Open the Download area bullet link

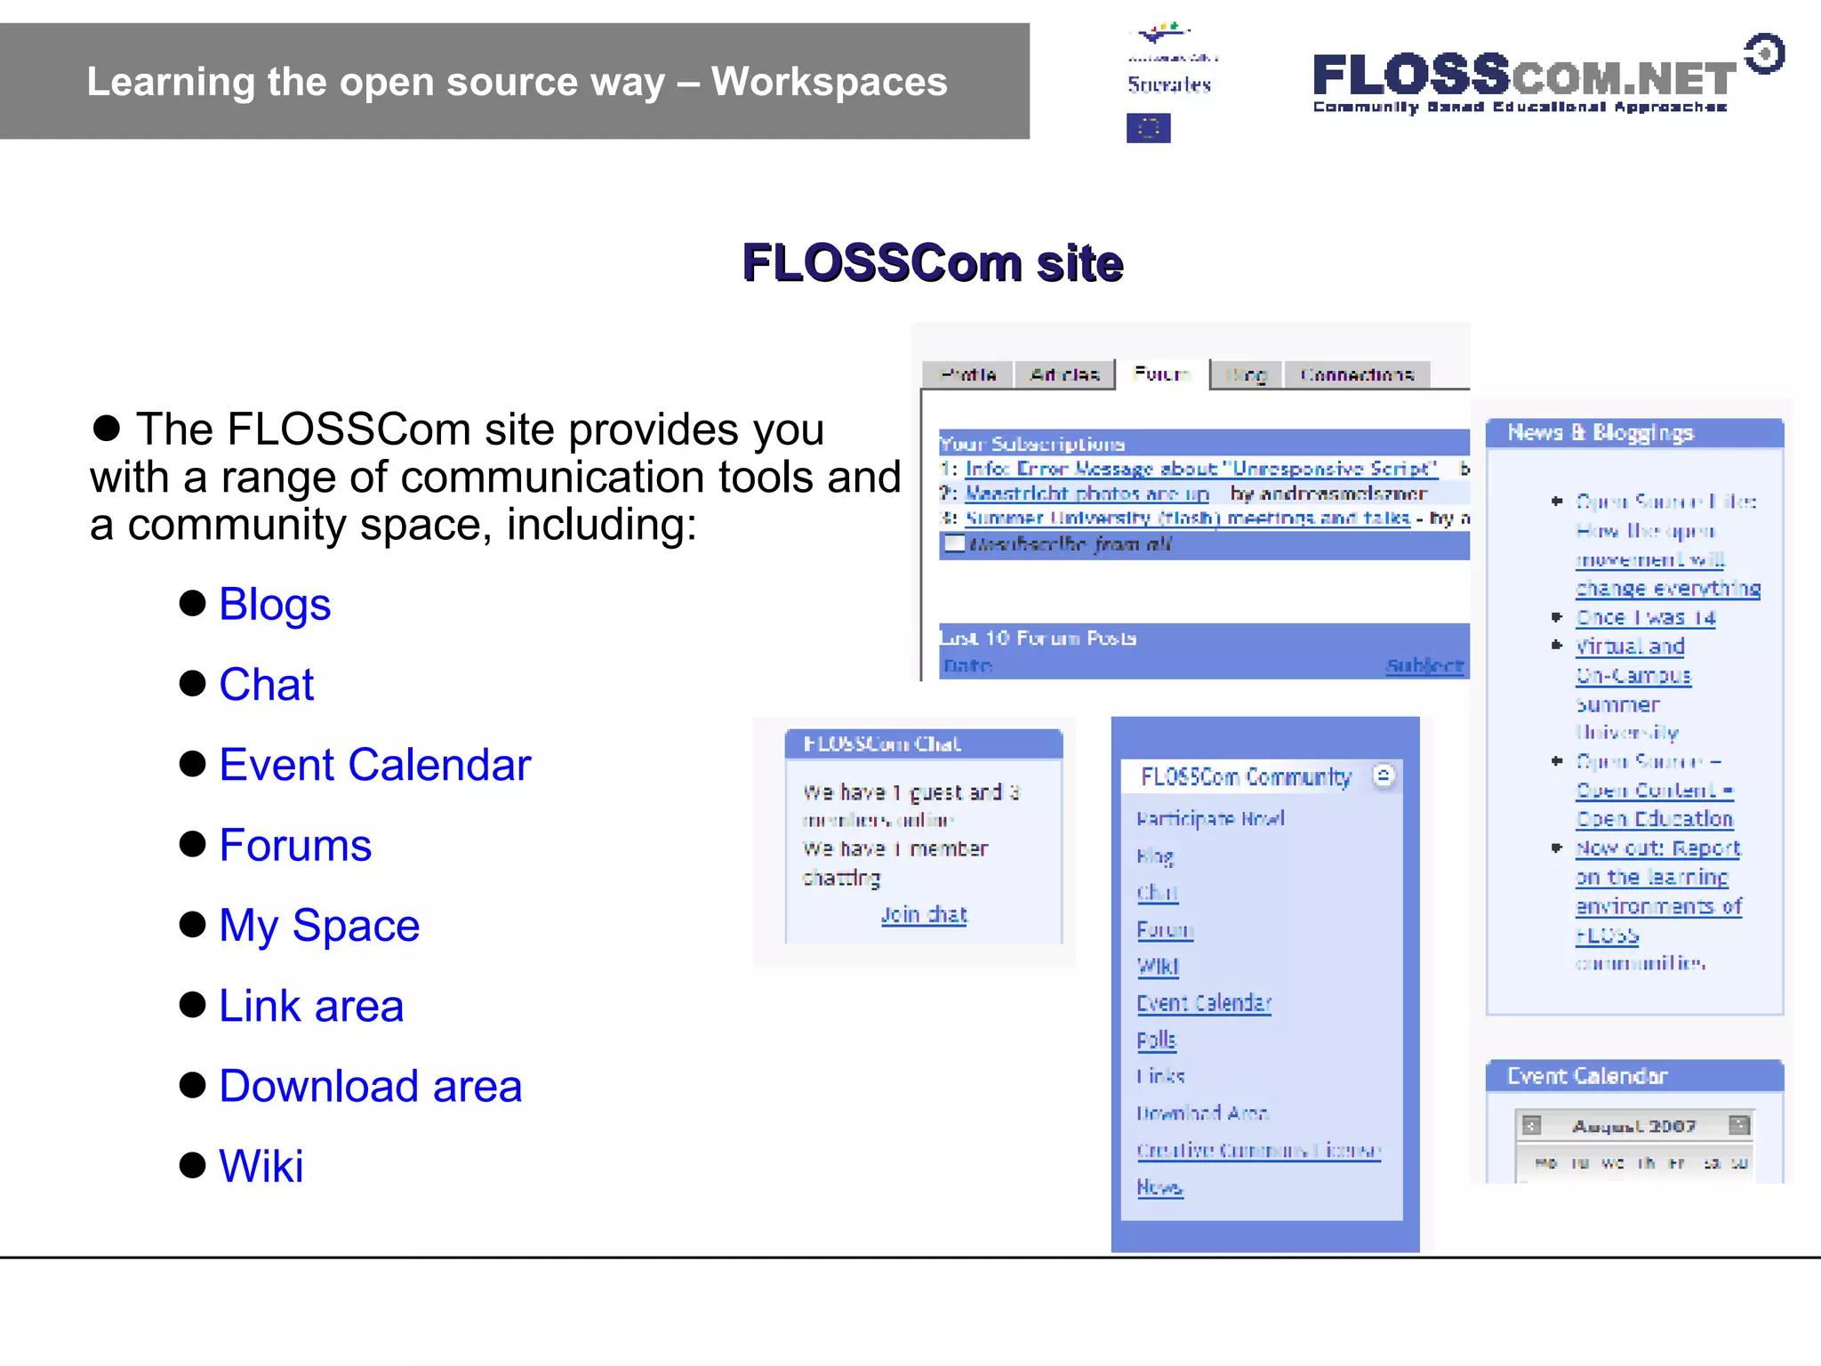371,1086
